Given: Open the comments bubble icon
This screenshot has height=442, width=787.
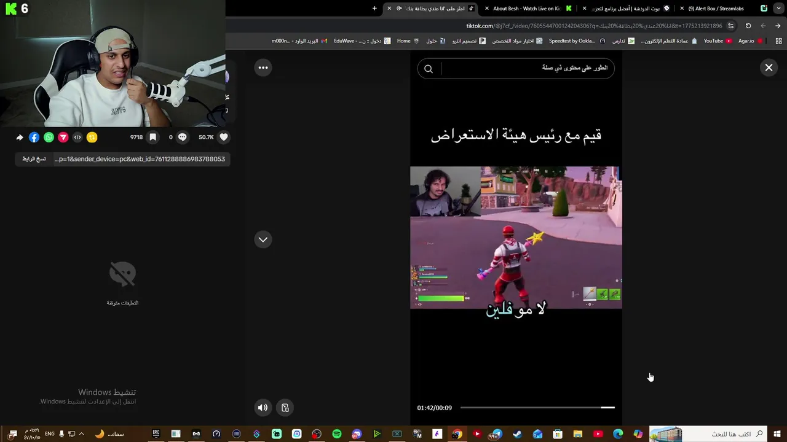Looking at the screenshot, I should click(x=182, y=138).
